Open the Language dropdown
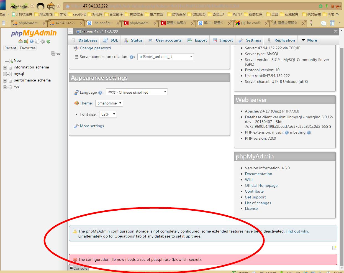This screenshot has width=344, height=273. tap(137, 92)
